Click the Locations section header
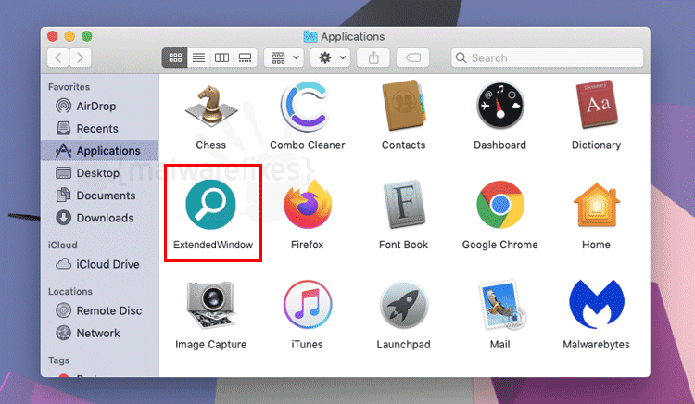Screen dimensions: 695x404 70,292
